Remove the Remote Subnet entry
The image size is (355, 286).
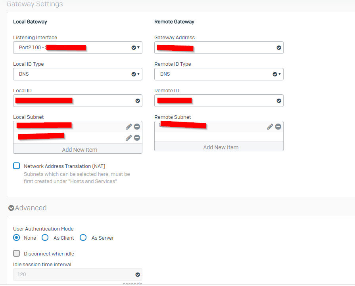(x=278, y=127)
